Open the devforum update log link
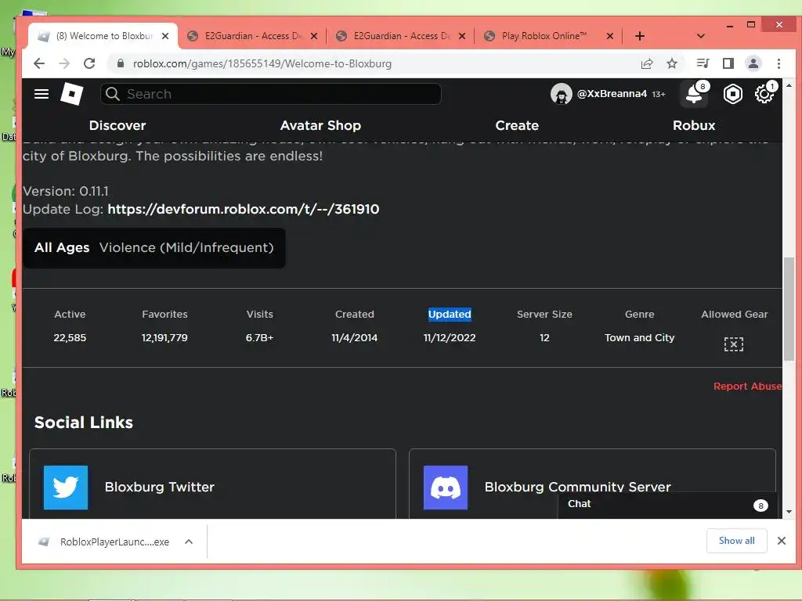Image resolution: width=802 pixels, height=601 pixels. [244, 209]
